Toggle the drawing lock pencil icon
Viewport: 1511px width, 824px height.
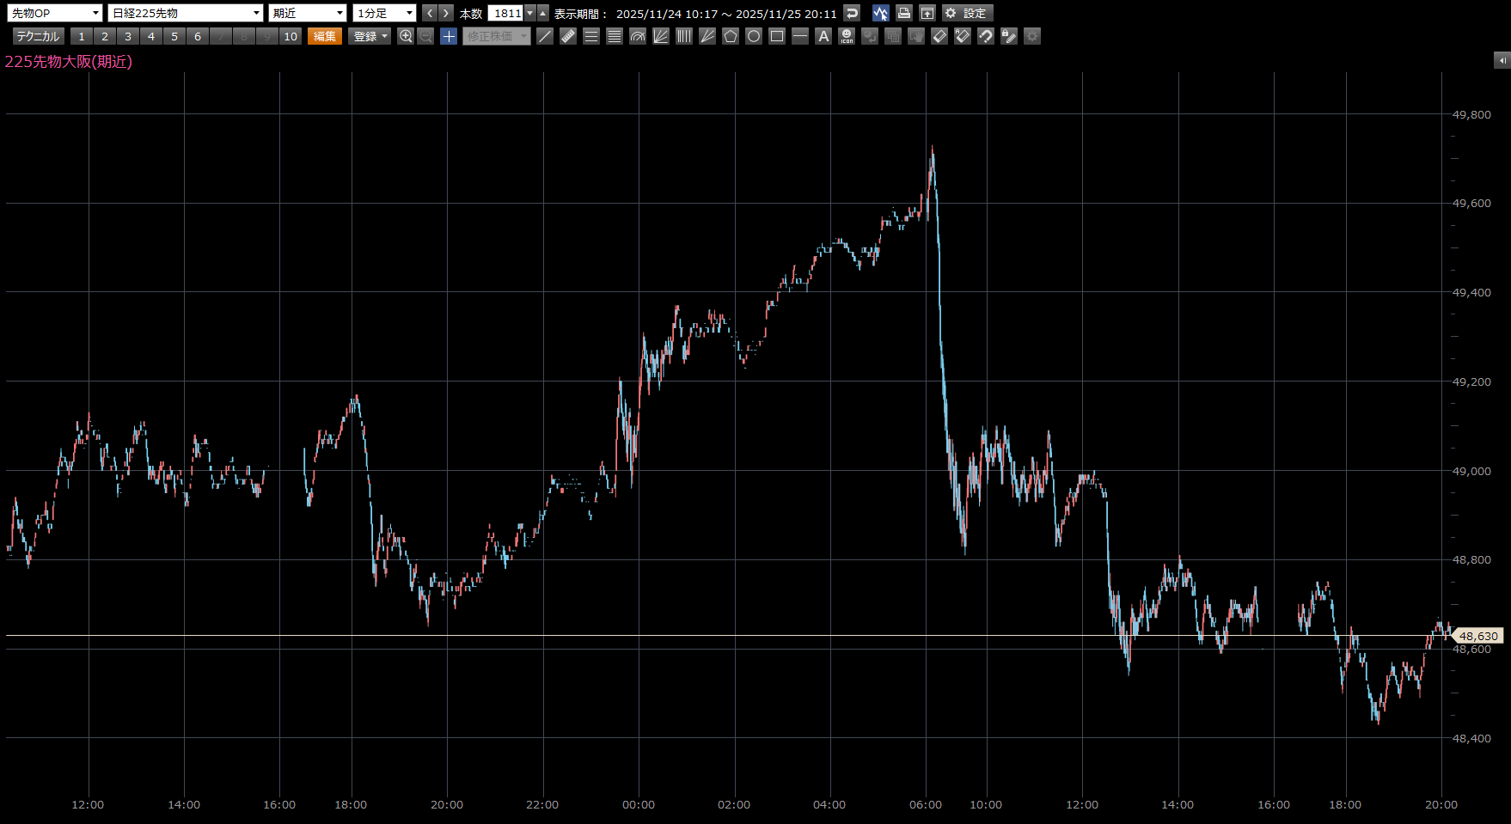1009,36
